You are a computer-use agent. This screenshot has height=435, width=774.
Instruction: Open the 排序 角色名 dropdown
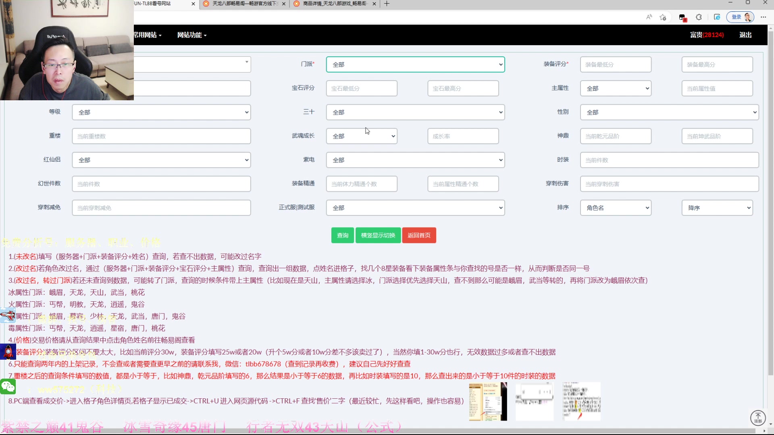pos(616,208)
